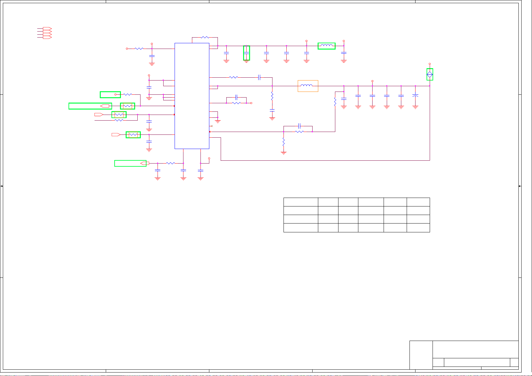Select the capacitor across the feedback divider's top resistor
532x376 pixels.
(x=300, y=126)
